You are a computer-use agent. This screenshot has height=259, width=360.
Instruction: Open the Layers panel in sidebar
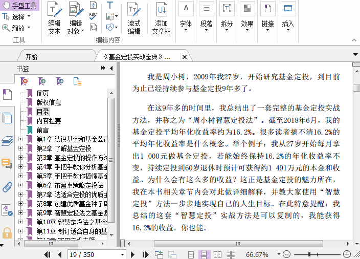(7, 141)
